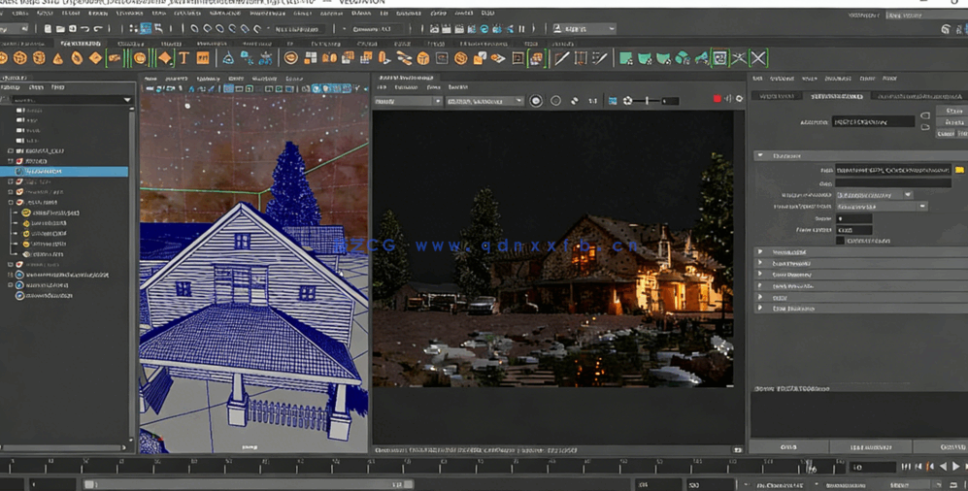
Task: Click the bottom-left button in attribute editor
Action: click(787, 447)
